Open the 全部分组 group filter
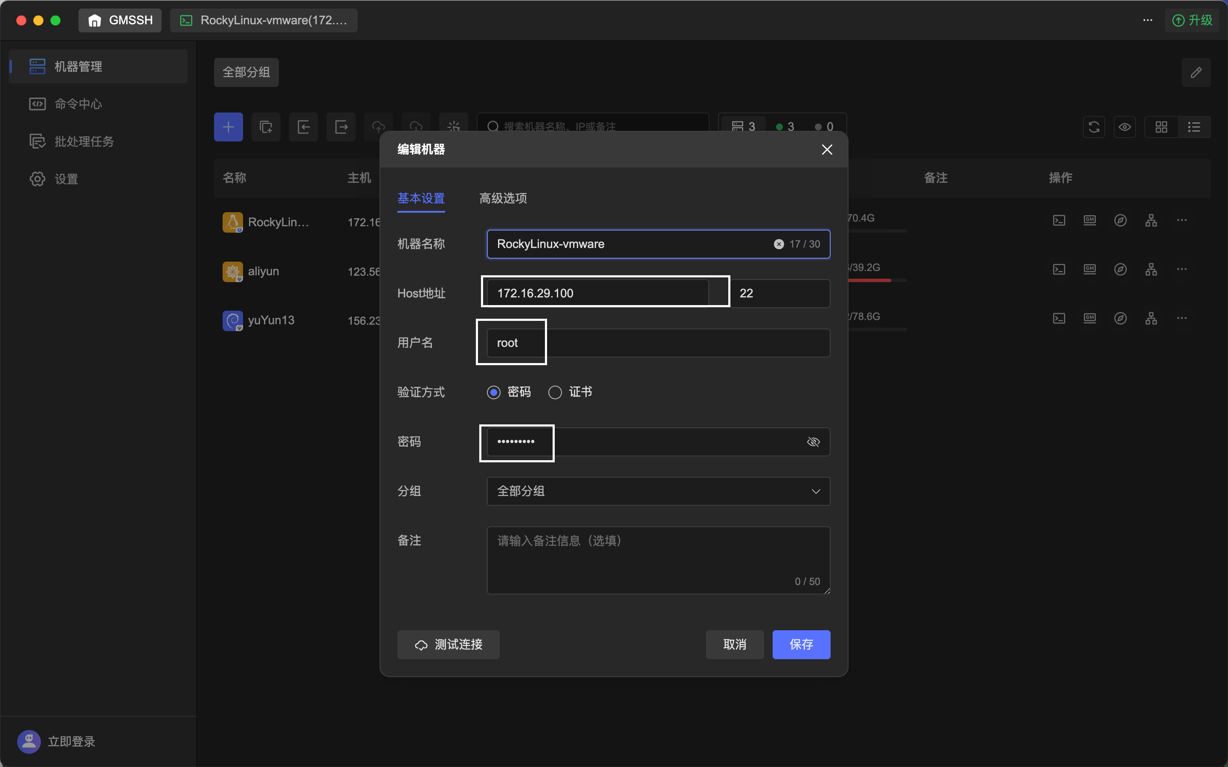Screen dimensions: 1228x767 pyautogui.click(x=246, y=72)
